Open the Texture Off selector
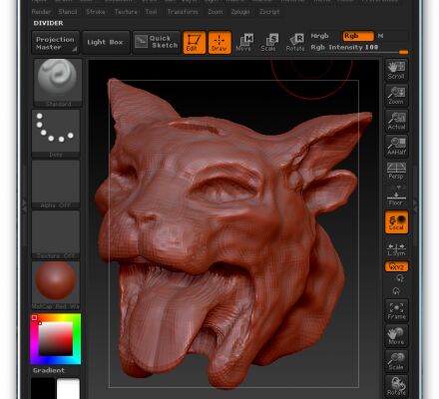 [x=56, y=234]
